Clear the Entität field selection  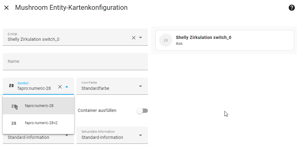pyautogui.click(x=134, y=37)
